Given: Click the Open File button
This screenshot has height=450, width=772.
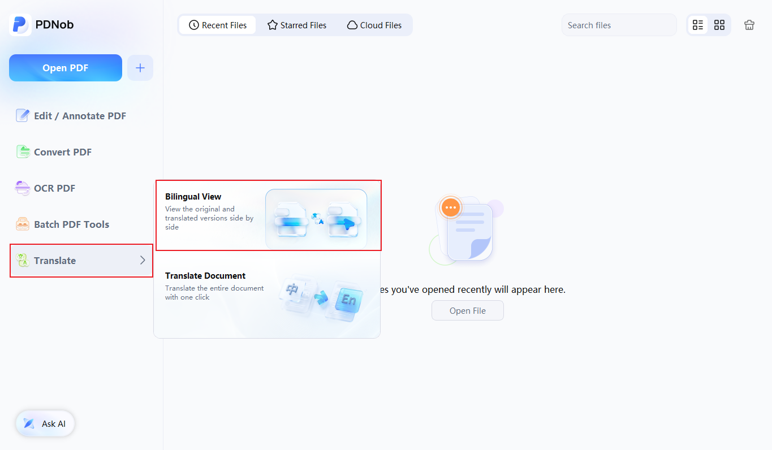Looking at the screenshot, I should [x=468, y=310].
